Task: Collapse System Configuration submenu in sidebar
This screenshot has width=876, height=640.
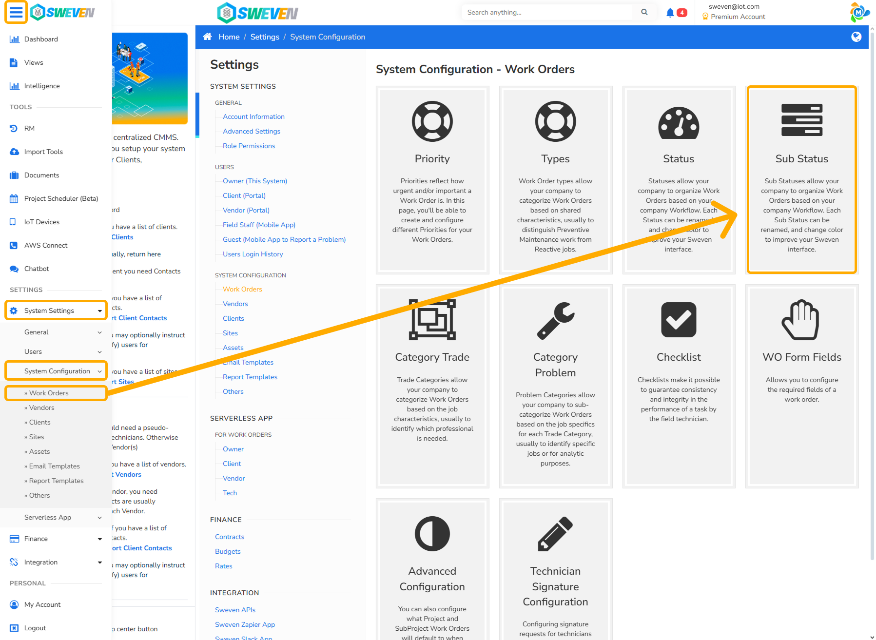Action: coord(56,371)
